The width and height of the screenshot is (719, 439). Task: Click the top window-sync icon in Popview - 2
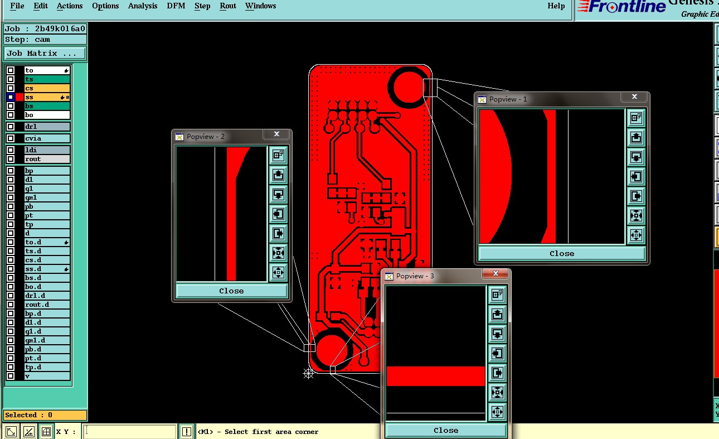278,155
